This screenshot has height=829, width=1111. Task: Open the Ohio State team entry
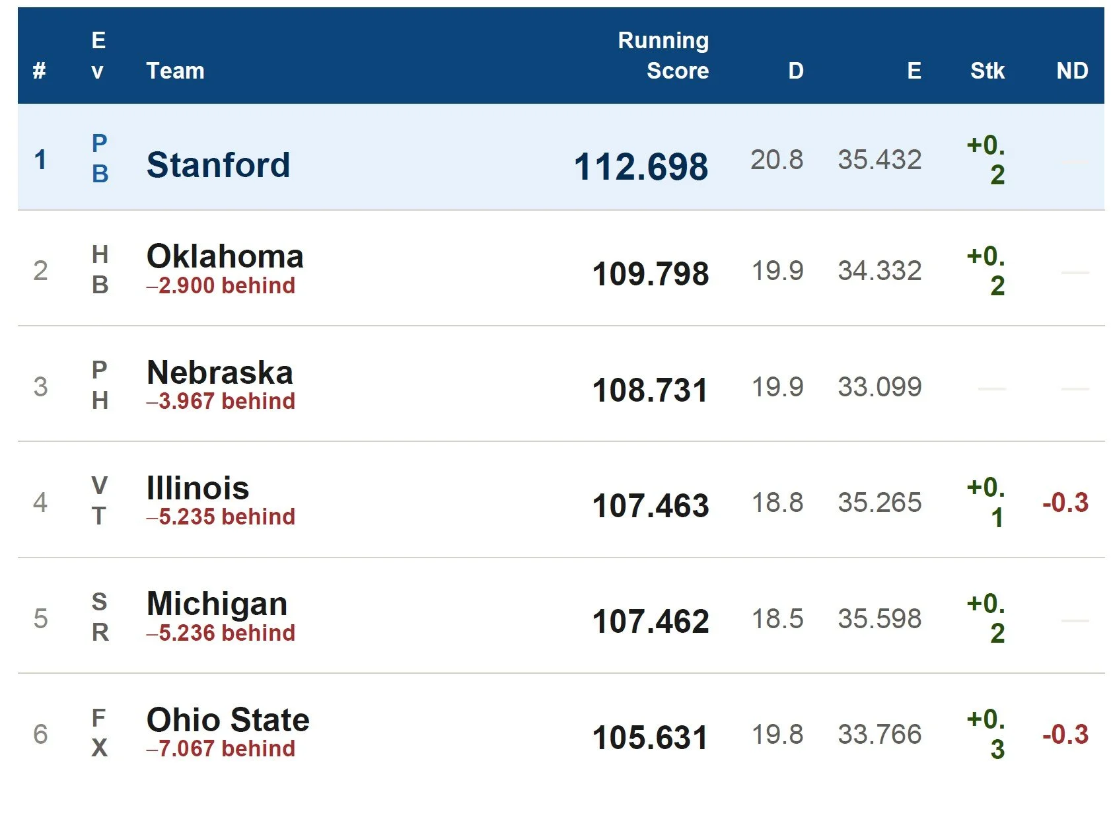click(x=228, y=720)
